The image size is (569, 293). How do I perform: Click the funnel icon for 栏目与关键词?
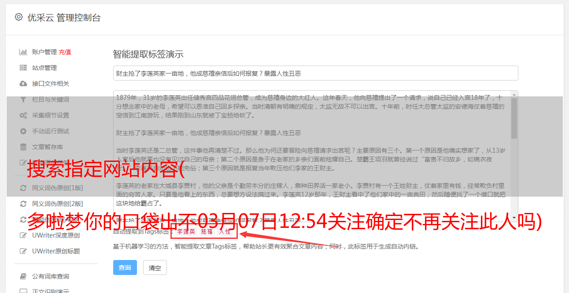point(23,99)
